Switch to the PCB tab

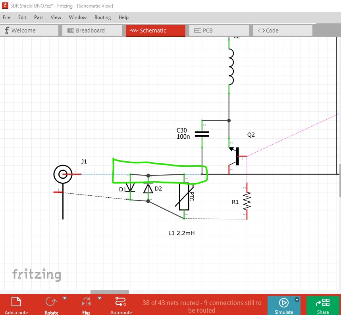[x=219, y=31]
